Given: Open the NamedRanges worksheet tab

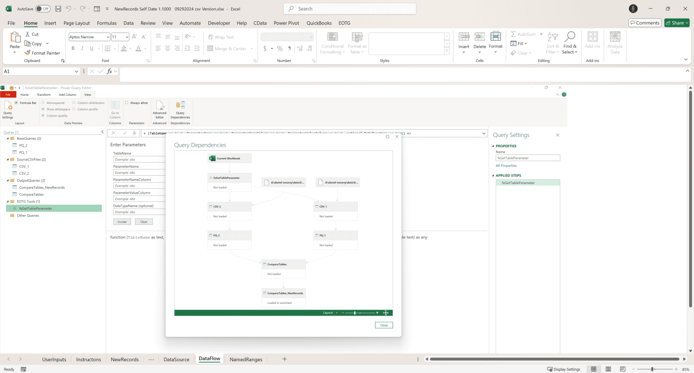Looking at the screenshot, I should click(246, 359).
